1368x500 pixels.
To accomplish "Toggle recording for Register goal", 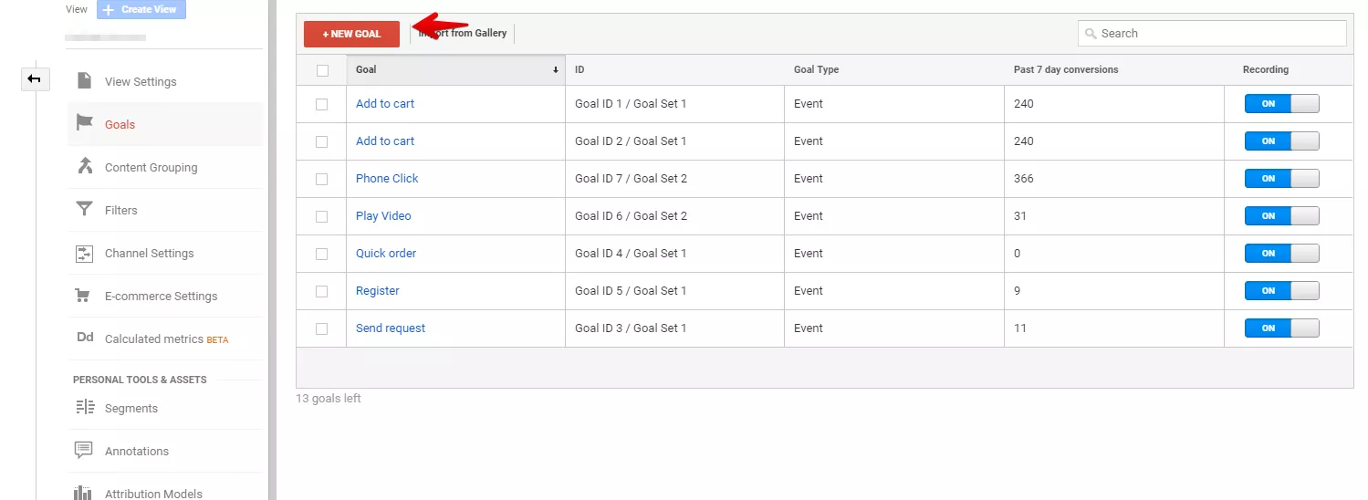I will (x=1282, y=291).
